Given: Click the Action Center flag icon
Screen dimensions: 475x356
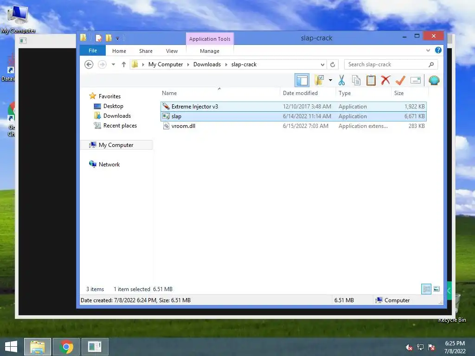Looking at the screenshot, I should (431, 347).
